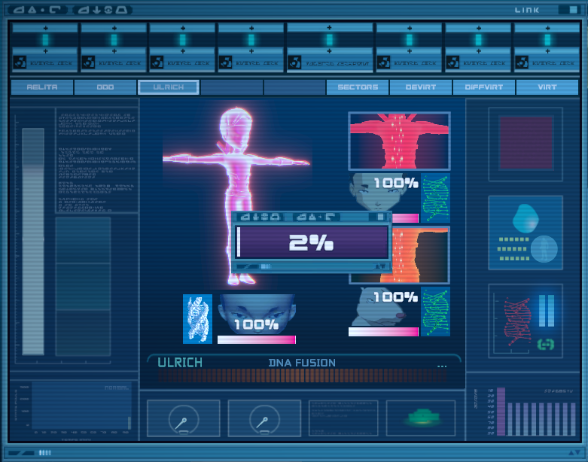This screenshot has height=462, width=588.
Task: Expand the upper plus of the module above AELITA
Action: pos(45,28)
